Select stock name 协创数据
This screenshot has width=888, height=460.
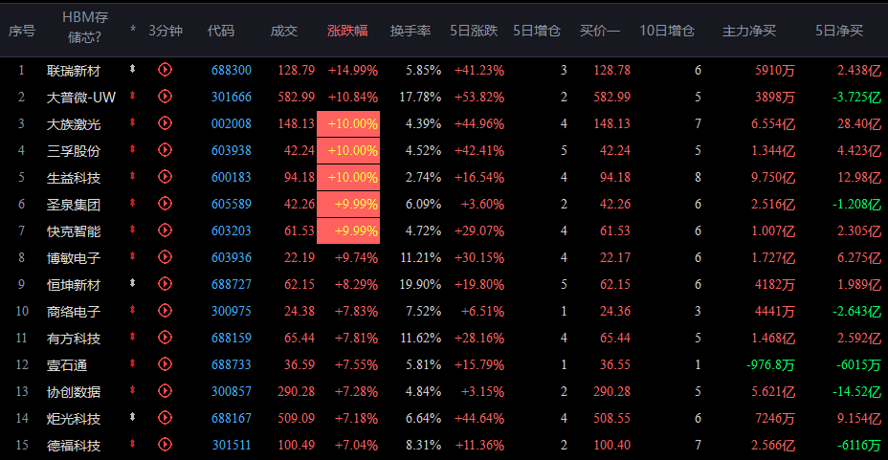tap(74, 392)
